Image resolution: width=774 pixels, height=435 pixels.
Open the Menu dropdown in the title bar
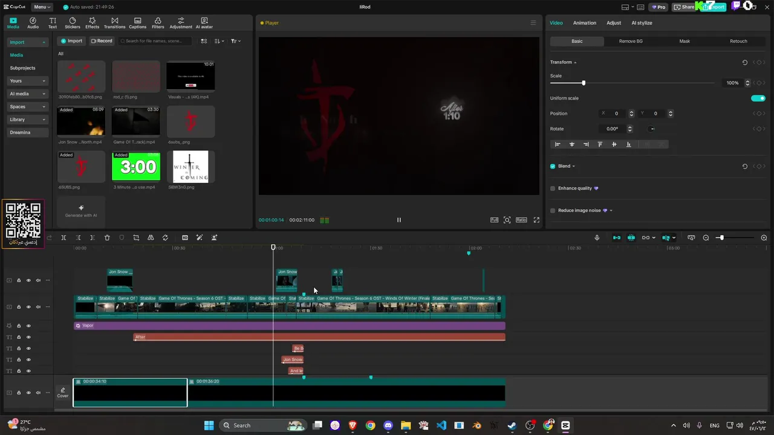pos(42,7)
